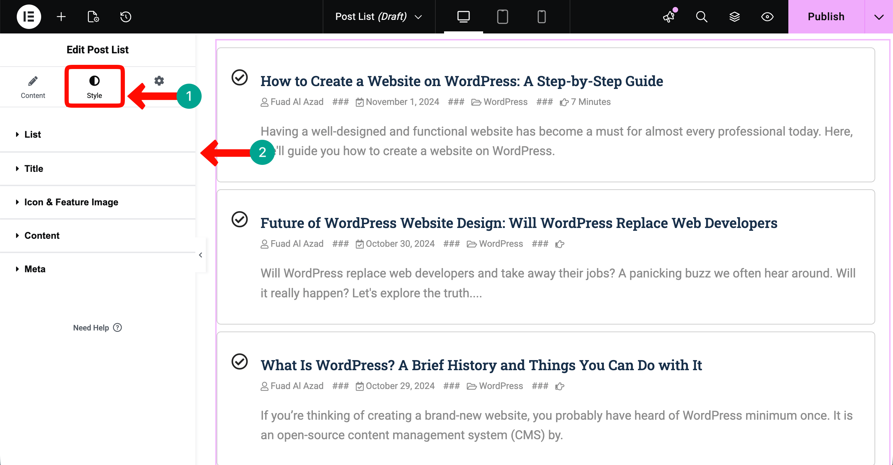The width and height of the screenshot is (893, 465).
Task: Open the Publish options chevron
Action: point(879,16)
